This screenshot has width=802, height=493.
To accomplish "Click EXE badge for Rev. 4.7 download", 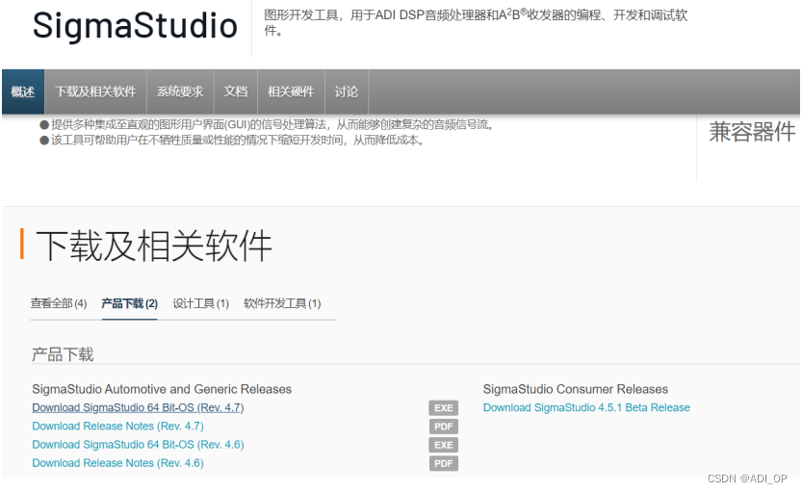I will (x=444, y=408).
